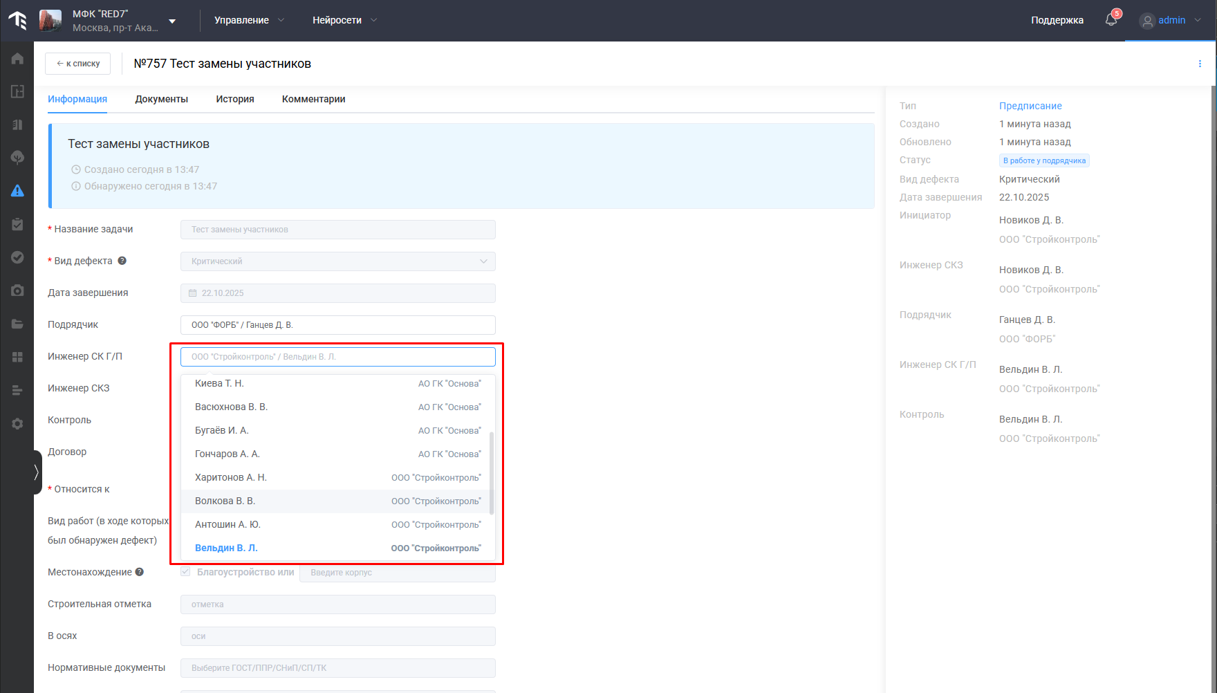Open the admin user menu

point(1171,20)
